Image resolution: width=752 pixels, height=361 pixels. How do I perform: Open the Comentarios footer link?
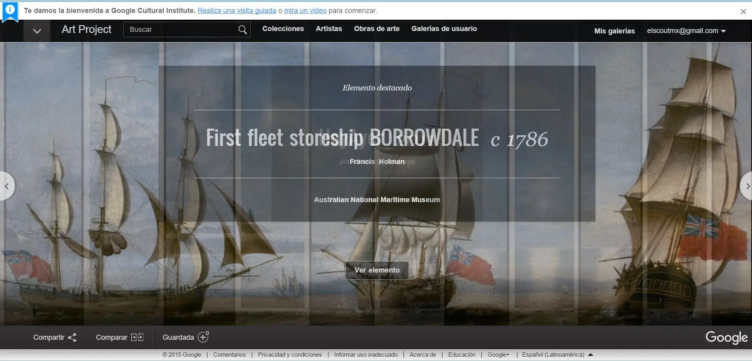[x=229, y=355]
